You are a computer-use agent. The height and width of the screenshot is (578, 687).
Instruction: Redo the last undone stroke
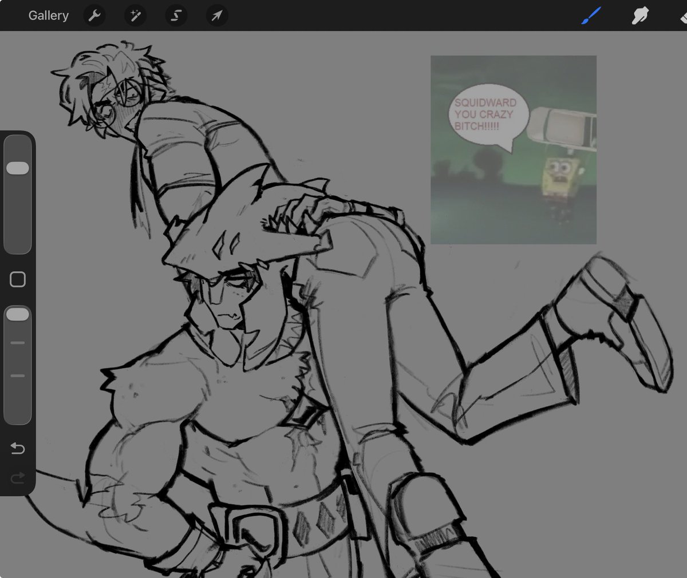coord(18,477)
